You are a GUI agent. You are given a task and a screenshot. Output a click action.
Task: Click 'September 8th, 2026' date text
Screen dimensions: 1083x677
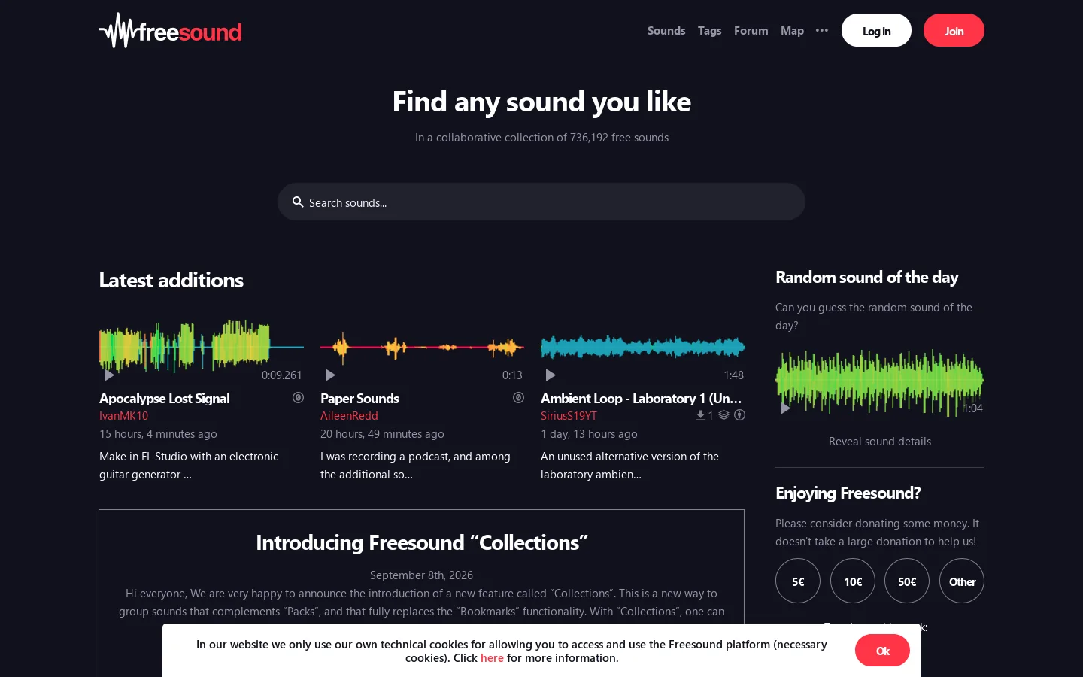tap(421, 575)
